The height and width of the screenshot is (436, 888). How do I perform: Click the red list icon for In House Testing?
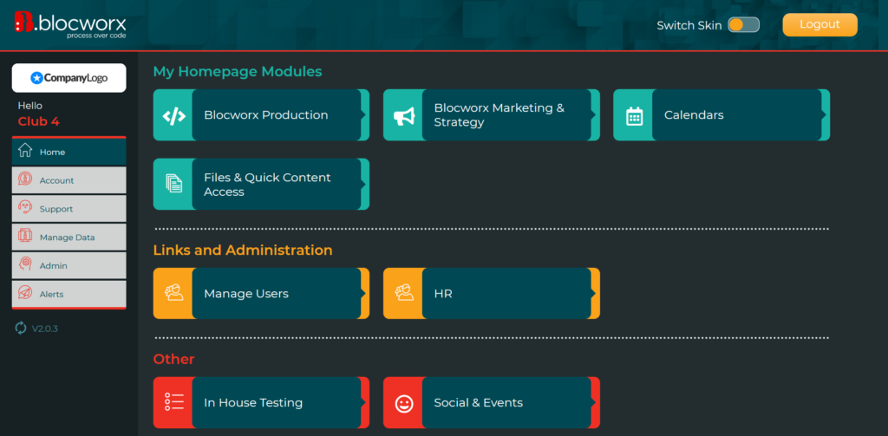point(173,402)
